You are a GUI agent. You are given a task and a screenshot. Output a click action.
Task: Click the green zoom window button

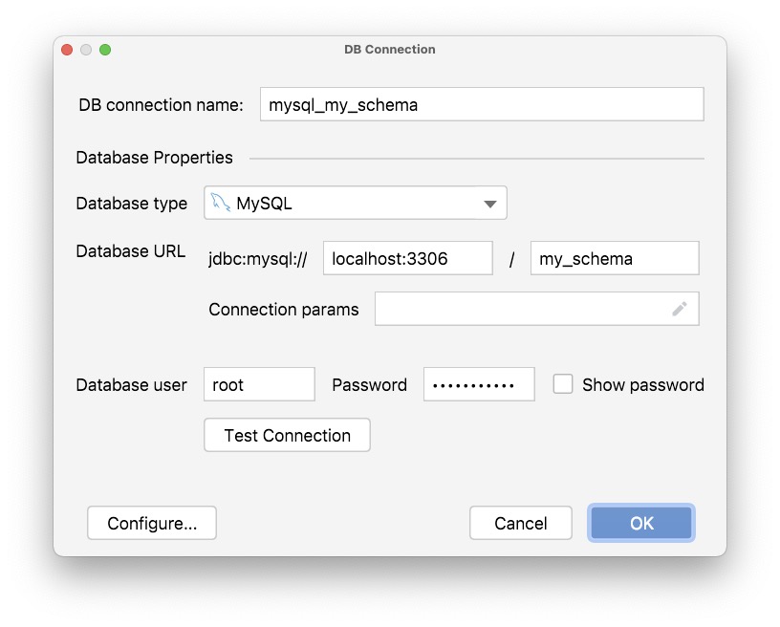coord(105,49)
